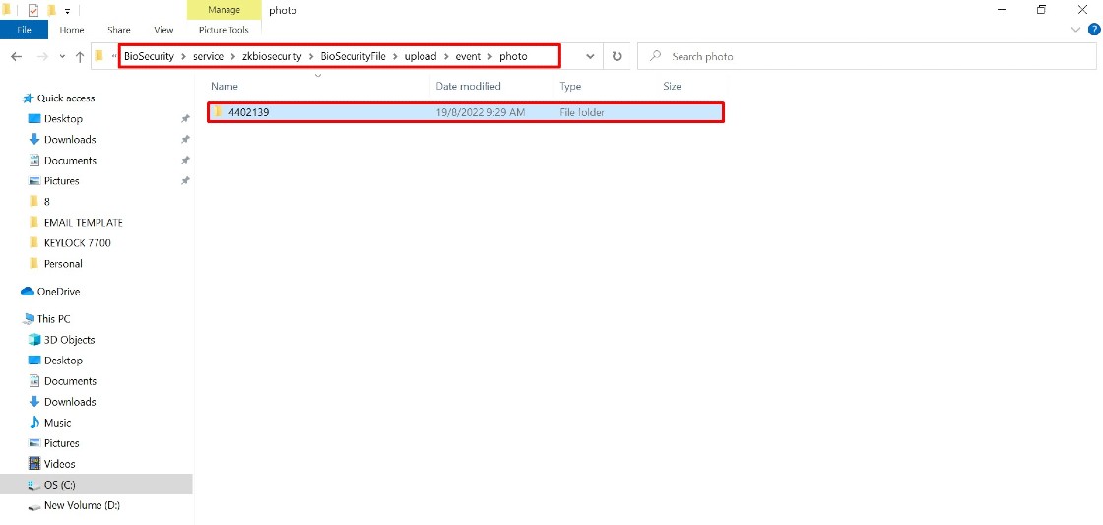The width and height of the screenshot is (1103, 525).
Task: Go up one folder level
Action: 80,57
